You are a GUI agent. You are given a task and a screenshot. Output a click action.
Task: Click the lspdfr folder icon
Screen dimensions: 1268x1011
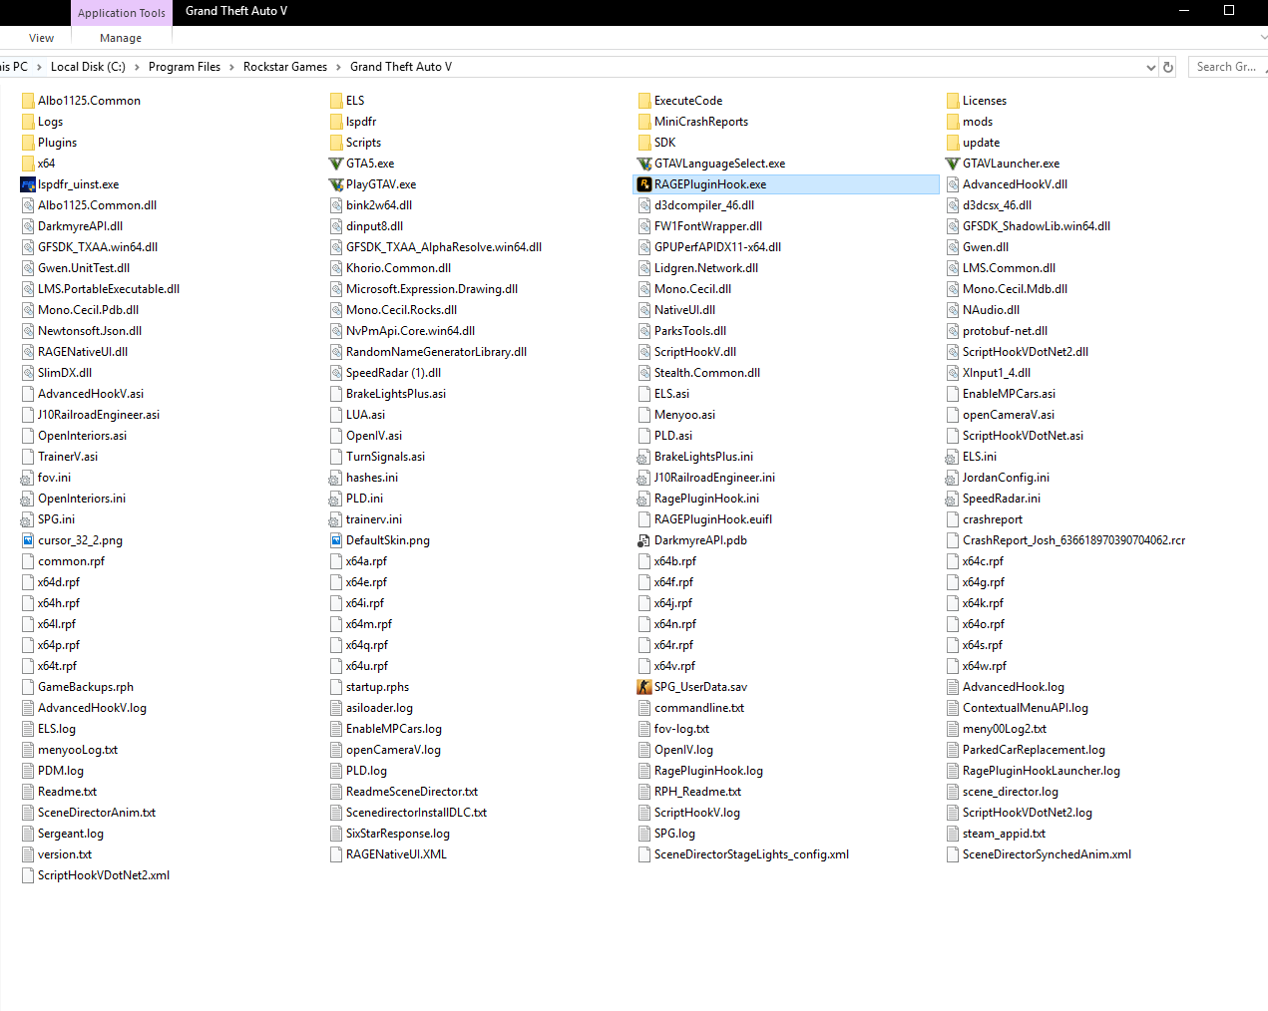tap(336, 122)
